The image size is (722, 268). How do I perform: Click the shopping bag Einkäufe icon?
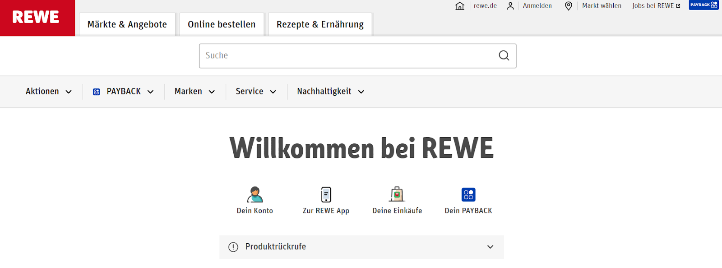pos(397,194)
